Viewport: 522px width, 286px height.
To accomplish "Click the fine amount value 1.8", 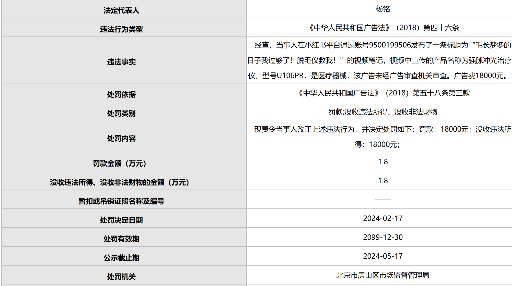I will (x=382, y=162).
